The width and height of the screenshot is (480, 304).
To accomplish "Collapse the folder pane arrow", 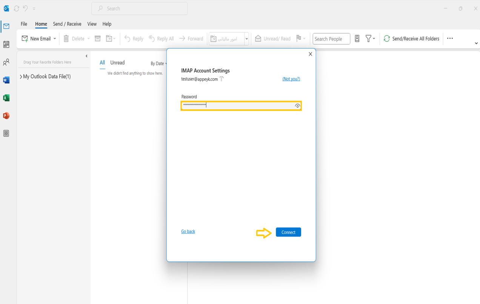I will [86, 56].
